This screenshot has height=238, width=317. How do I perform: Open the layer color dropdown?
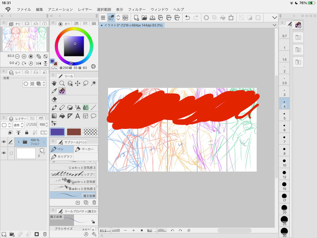click(x=6, y=125)
